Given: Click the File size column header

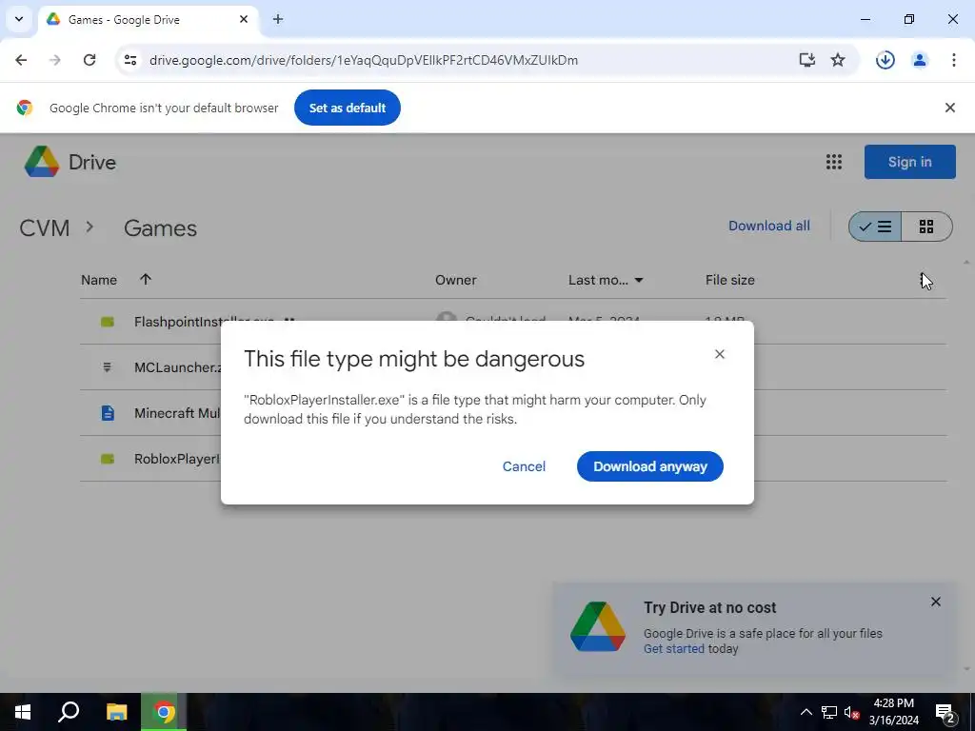Looking at the screenshot, I should tap(730, 281).
